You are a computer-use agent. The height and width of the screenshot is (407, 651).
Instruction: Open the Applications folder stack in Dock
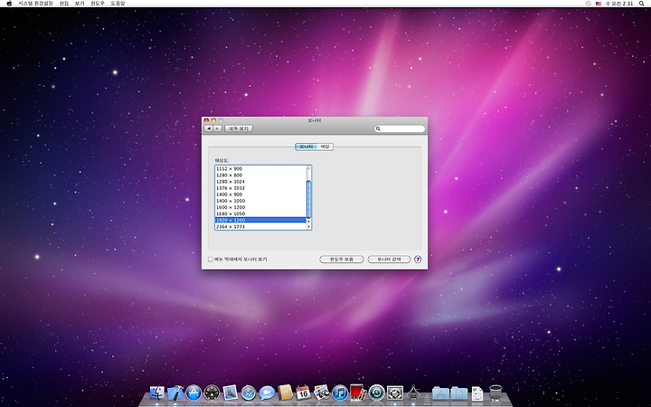pos(440,393)
